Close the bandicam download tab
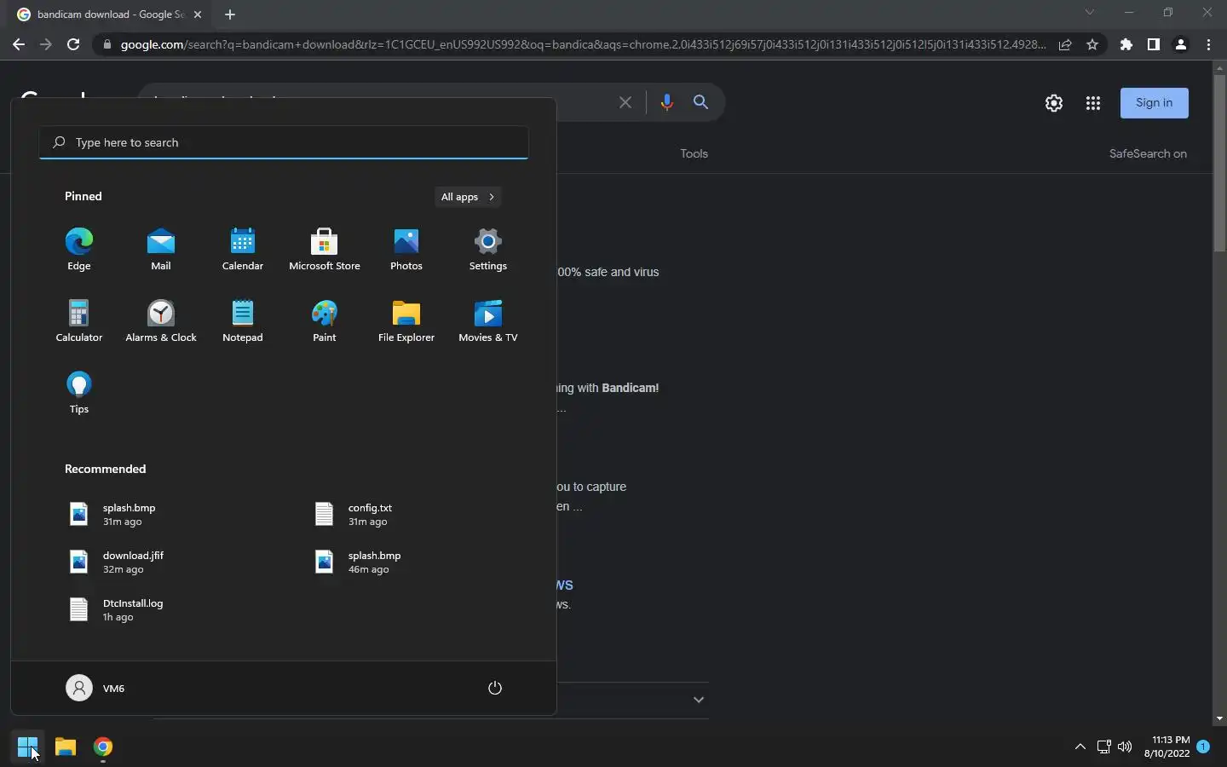Screen dimensions: 1227x767 [198, 14]
